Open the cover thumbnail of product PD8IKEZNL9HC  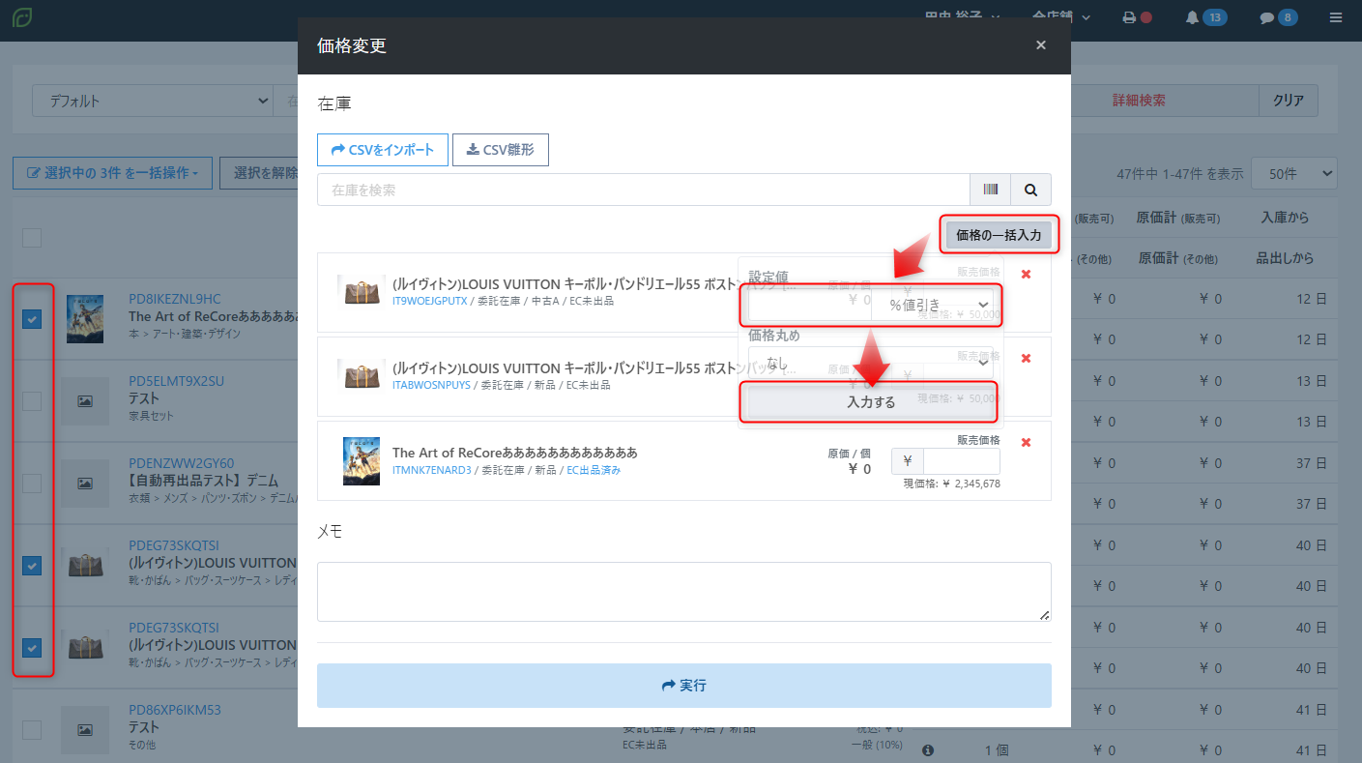(85, 319)
